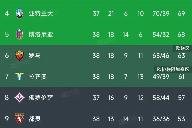Viewport: 192px width, 128px height.
Task: Select the 罗马 team name
Action: [x=35, y=56]
